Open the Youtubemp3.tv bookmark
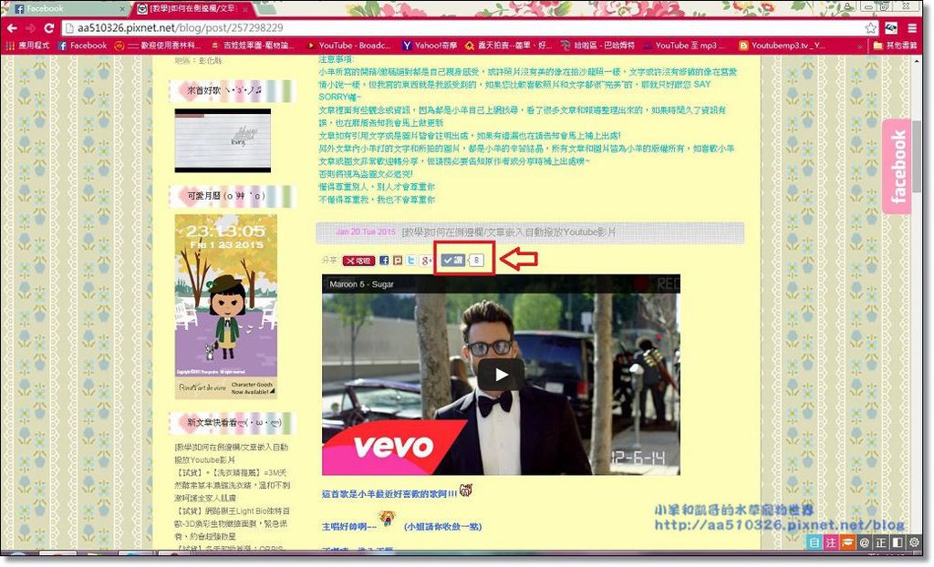The image size is (934, 567). pos(782,46)
